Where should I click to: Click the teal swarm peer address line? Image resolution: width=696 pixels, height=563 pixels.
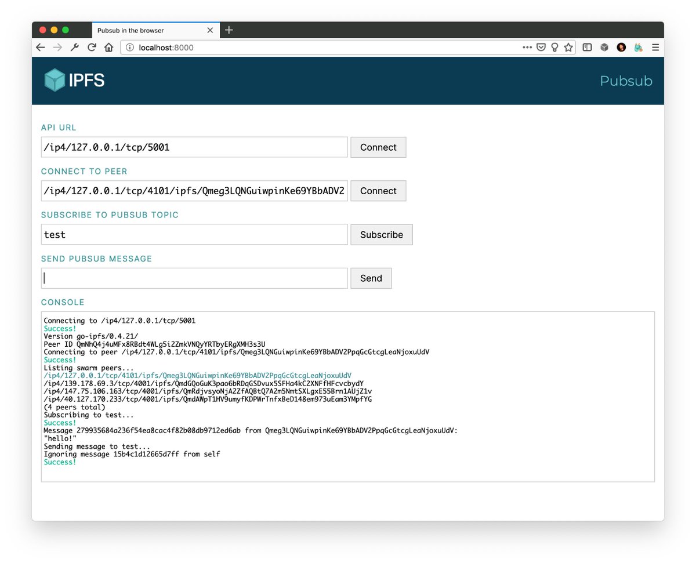point(197,376)
